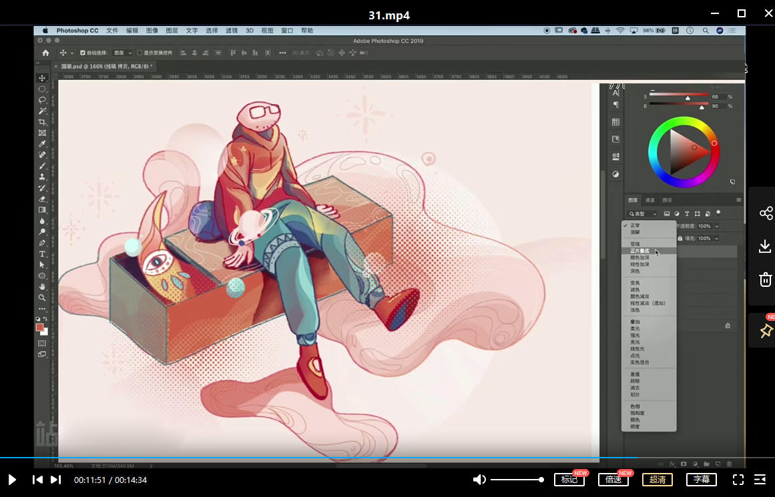Screen dimensions: 775x497
Task: Click the 倍速 playback speed button
Action: (613, 479)
